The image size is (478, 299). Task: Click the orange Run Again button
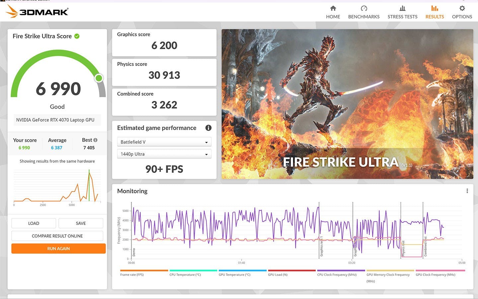pos(58,249)
